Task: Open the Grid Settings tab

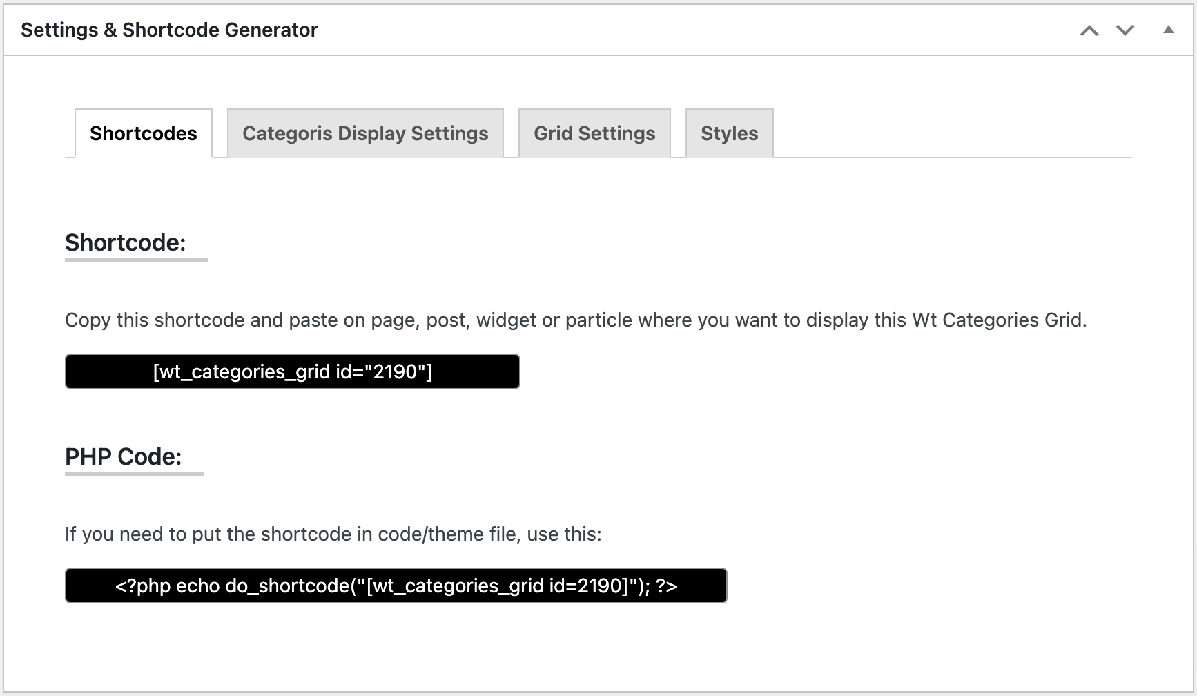Action: coord(594,133)
